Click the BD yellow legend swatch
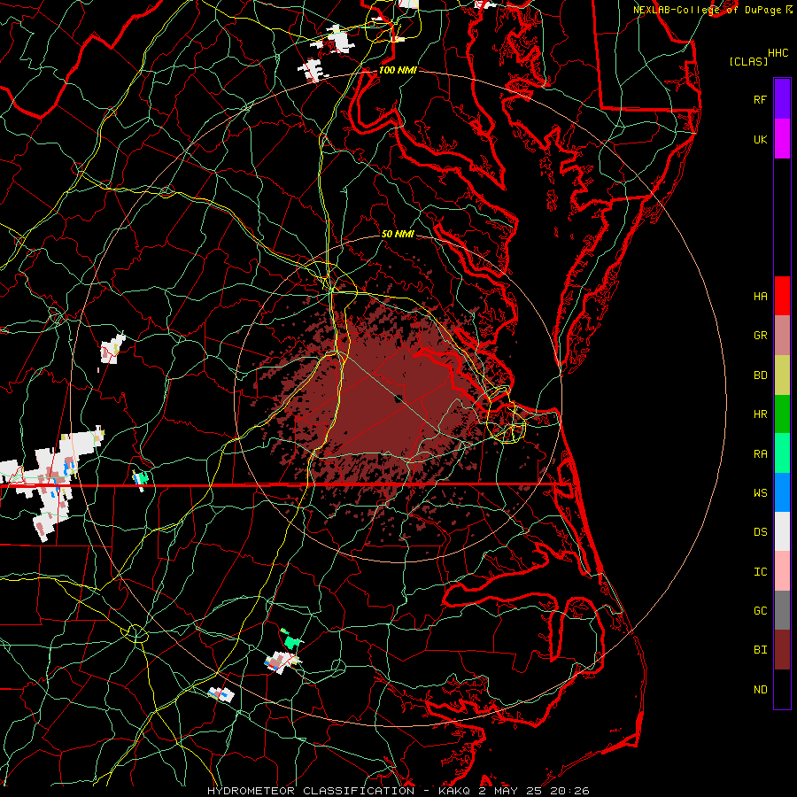Image resolution: width=797 pixels, height=797 pixels. click(782, 375)
